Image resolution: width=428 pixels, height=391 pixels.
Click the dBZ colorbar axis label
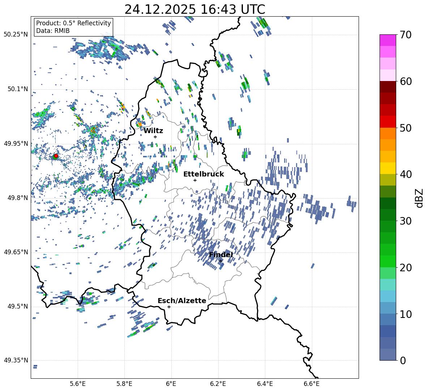(x=419, y=197)
